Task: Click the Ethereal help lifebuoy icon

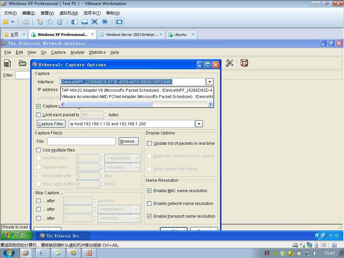Action: pyautogui.click(x=244, y=63)
